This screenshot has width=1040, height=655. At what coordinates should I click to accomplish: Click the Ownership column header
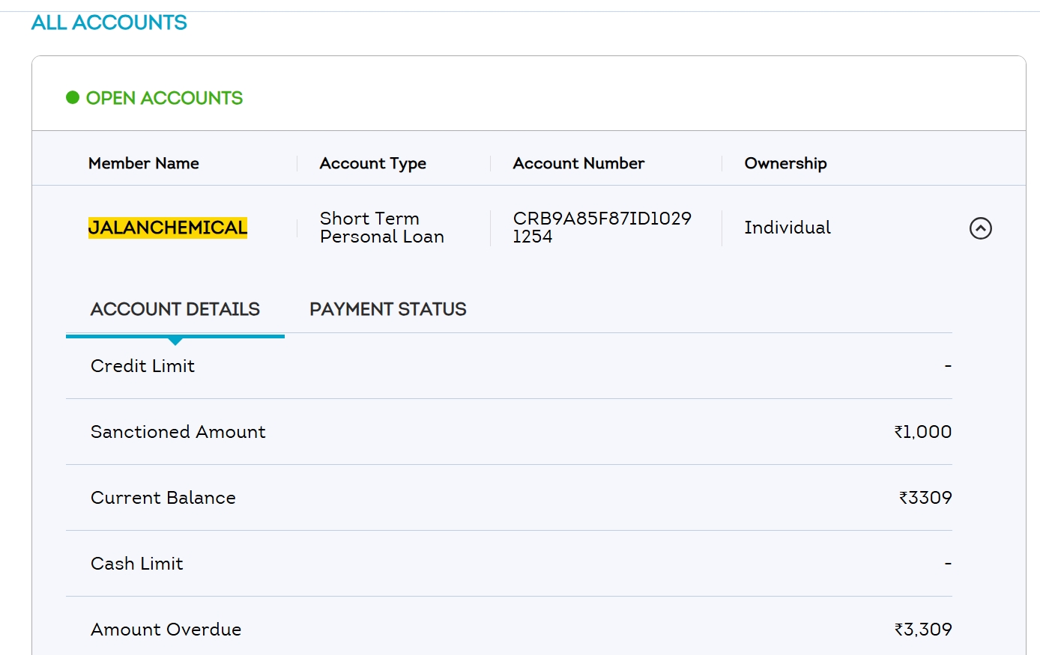[785, 163]
